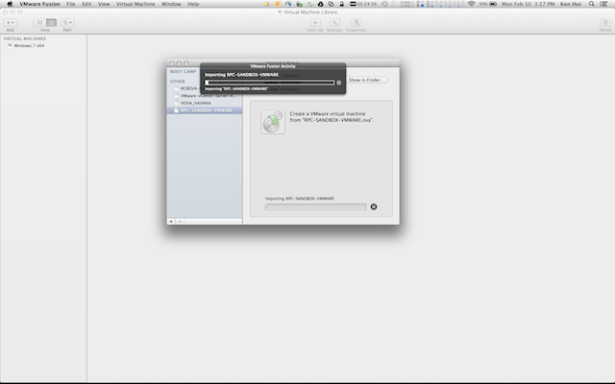Open the Virtual Machine menu
Image resolution: width=615 pixels, height=384 pixels.
pos(135,4)
